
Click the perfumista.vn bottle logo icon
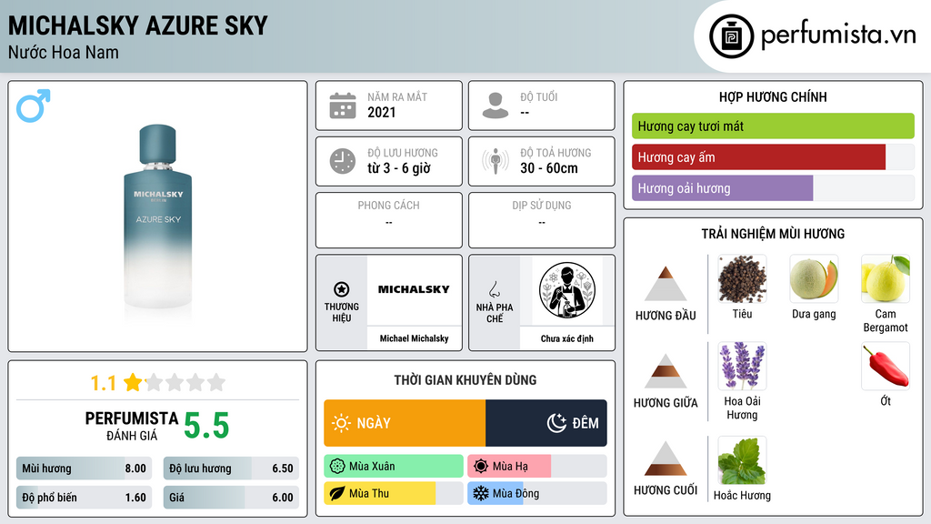tap(731, 36)
